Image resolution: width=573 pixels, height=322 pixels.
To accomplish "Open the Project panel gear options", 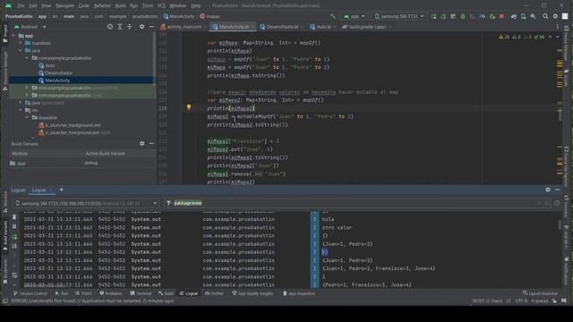I will [x=141, y=27].
